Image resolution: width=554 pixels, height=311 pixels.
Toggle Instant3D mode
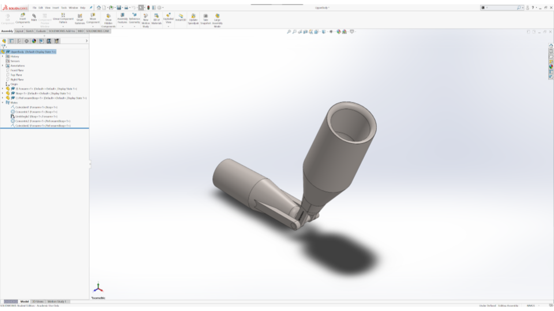(181, 18)
